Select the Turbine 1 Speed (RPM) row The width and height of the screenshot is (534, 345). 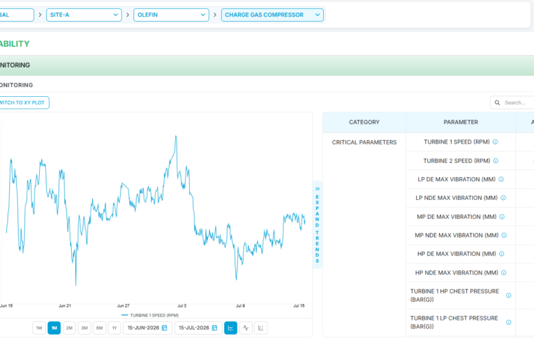[461, 142]
